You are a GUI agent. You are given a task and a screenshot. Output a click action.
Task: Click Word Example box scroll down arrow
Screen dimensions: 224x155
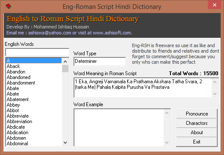coord(167,142)
